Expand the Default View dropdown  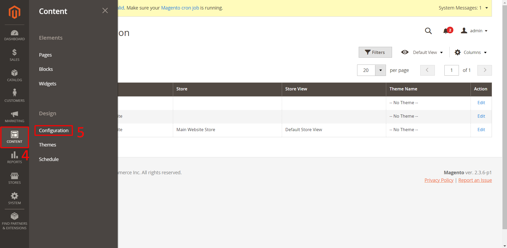(422, 52)
